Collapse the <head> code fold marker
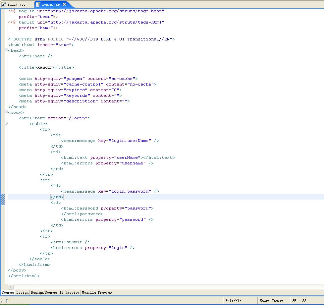This screenshot has height=305, width=324. (6, 50)
